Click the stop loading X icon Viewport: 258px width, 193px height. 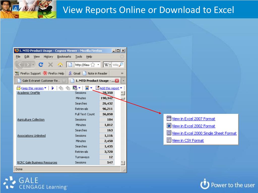pyautogui.click(x=50, y=65)
